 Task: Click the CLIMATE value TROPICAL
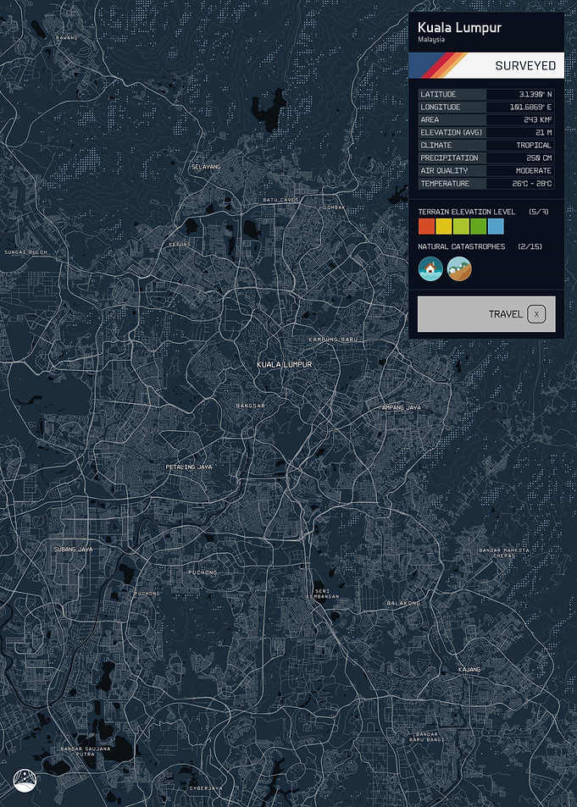(534, 145)
